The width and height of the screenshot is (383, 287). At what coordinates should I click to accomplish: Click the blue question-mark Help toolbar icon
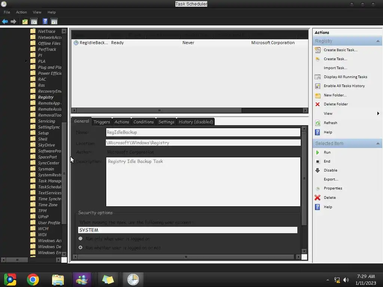pyautogui.click(x=45, y=21)
